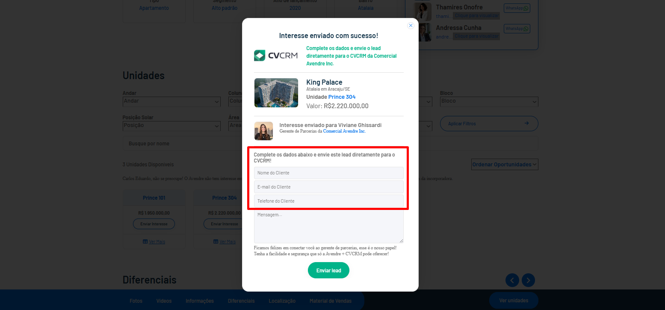Click WhatsApp icon for Thamires Onofre

pyautogui.click(x=517, y=8)
